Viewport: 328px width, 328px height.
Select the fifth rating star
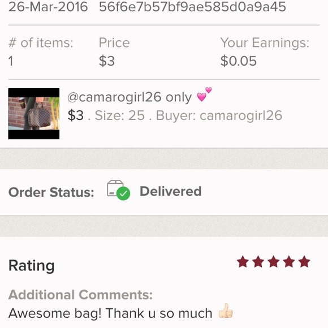pos(304,261)
